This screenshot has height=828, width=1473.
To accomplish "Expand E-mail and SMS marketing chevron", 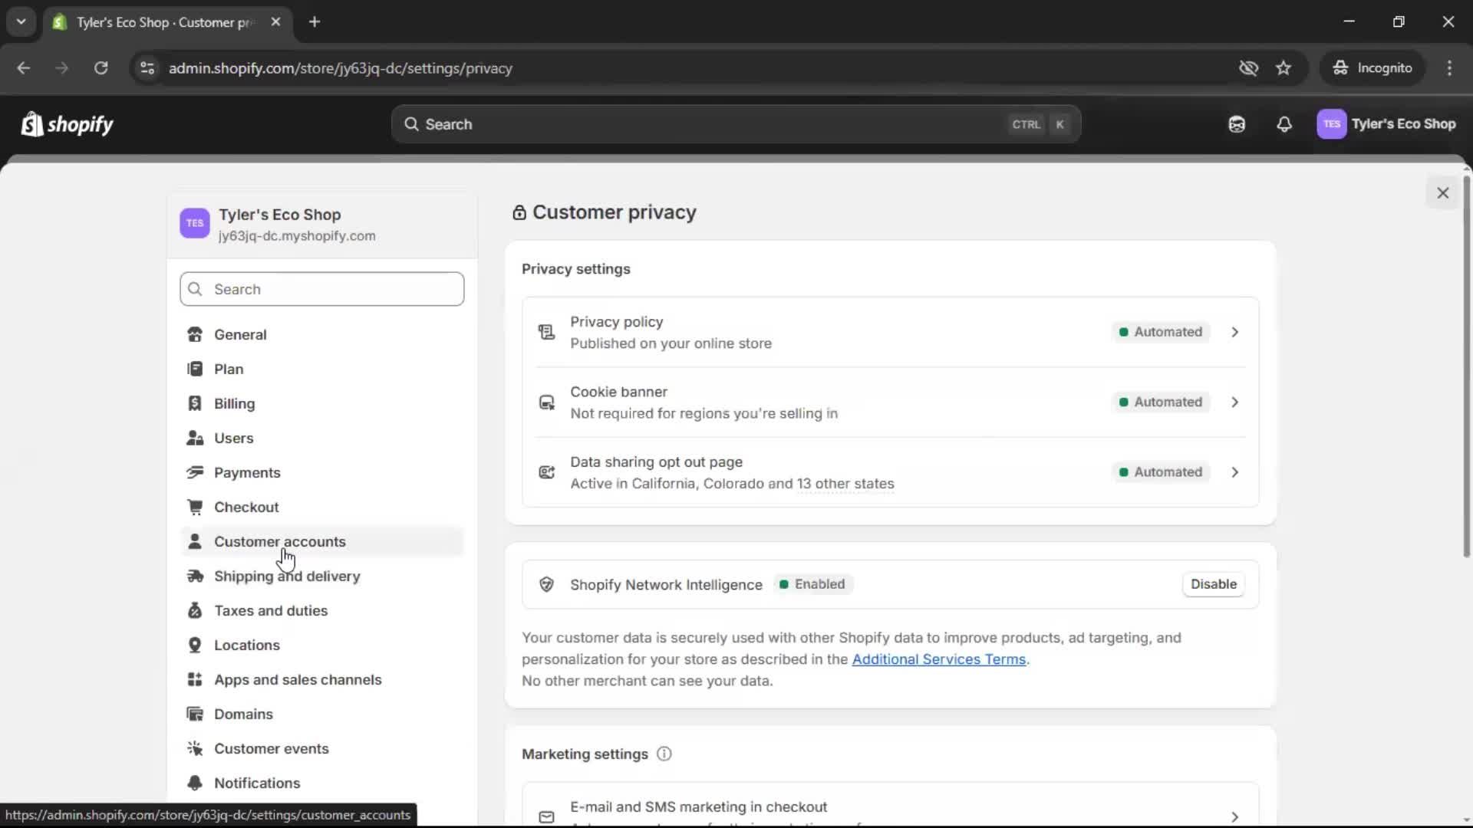I will (1234, 816).
